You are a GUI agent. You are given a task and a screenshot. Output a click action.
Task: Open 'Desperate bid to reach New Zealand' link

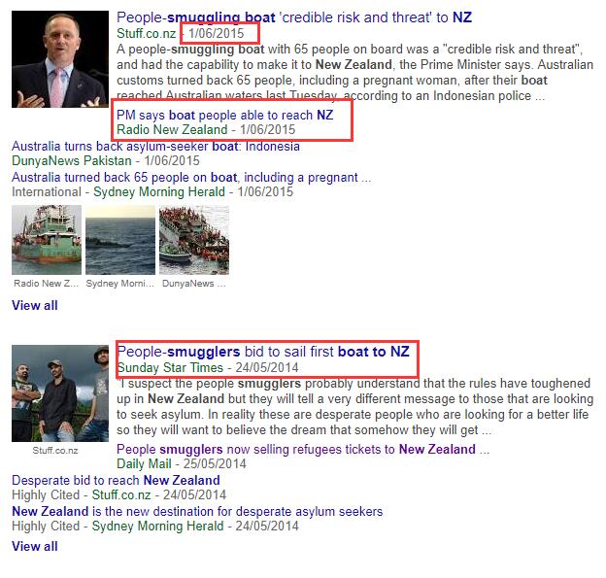coord(116,480)
